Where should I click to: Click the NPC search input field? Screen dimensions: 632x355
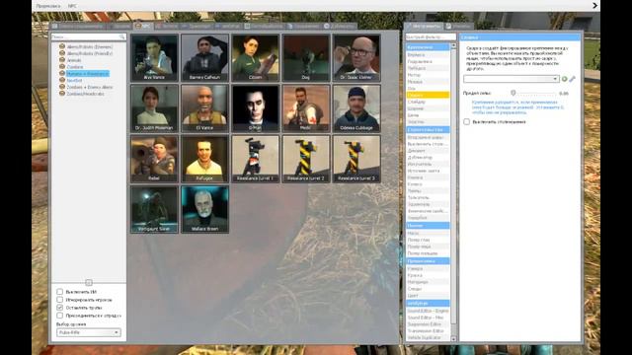coord(88,37)
